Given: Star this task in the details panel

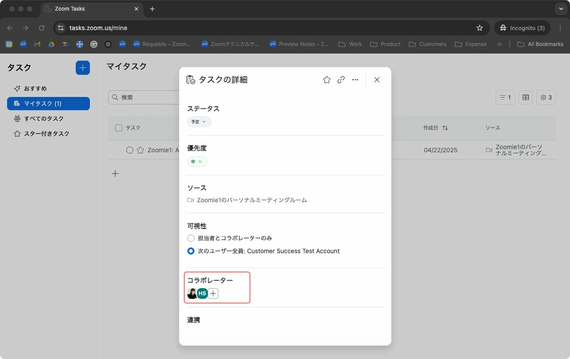Looking at the screenshot, I should point(327,80).
